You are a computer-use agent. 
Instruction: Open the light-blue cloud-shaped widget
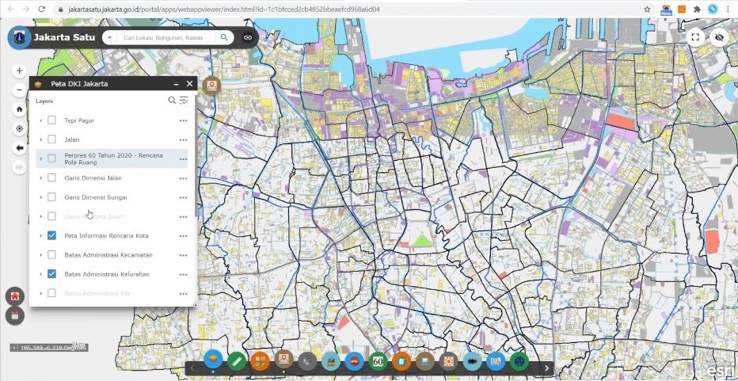pyautogui.click(x=472, y=361)
